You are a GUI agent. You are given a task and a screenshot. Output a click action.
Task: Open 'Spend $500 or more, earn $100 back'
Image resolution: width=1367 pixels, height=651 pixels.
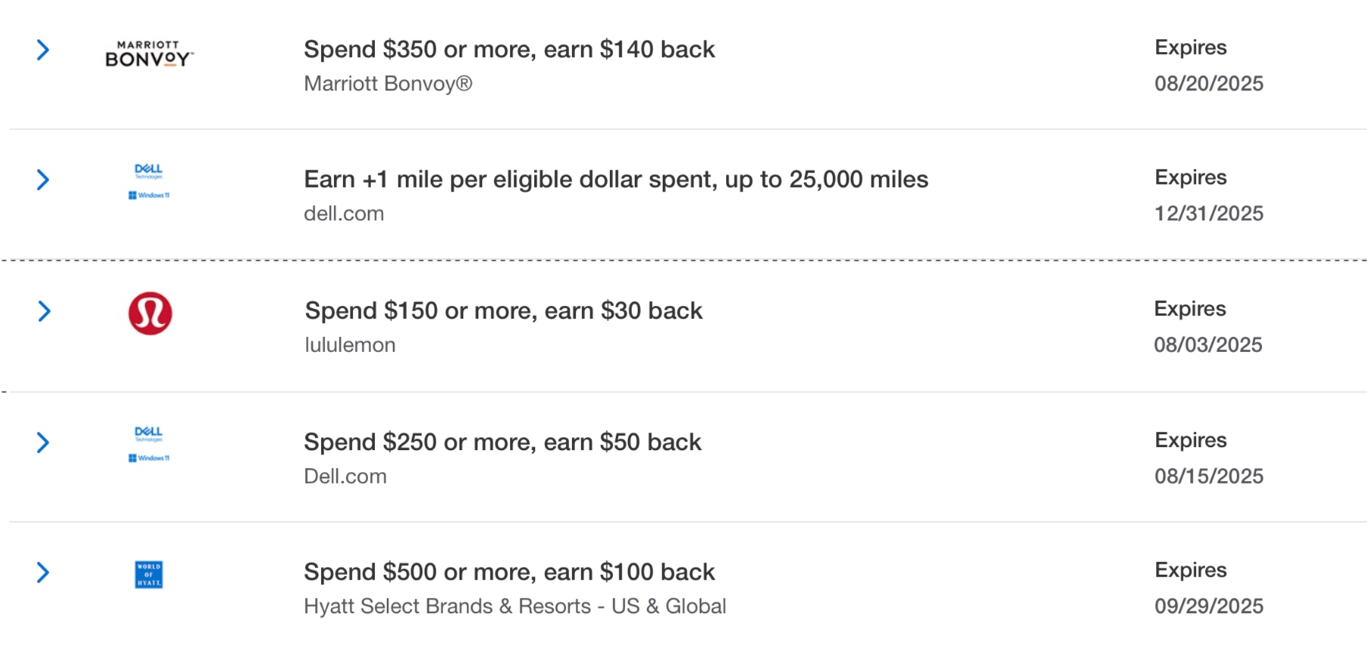[509, 572]
